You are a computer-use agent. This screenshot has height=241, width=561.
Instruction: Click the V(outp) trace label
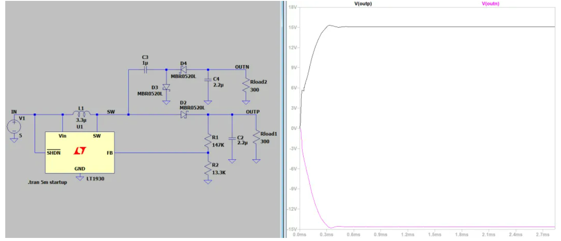pyautogui.click(x=363, y=3)
